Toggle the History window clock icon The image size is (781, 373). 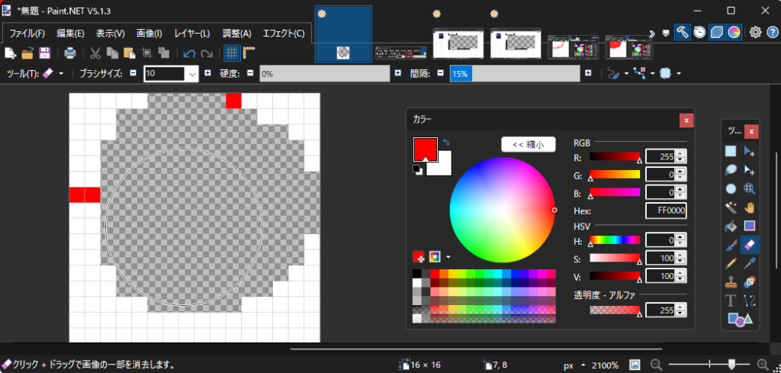click(699, 32)
